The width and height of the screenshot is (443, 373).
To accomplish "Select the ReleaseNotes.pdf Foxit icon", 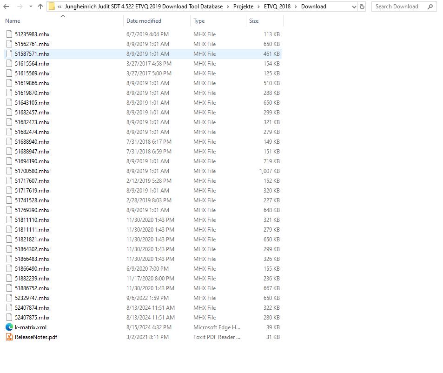I will click(9, 337).
